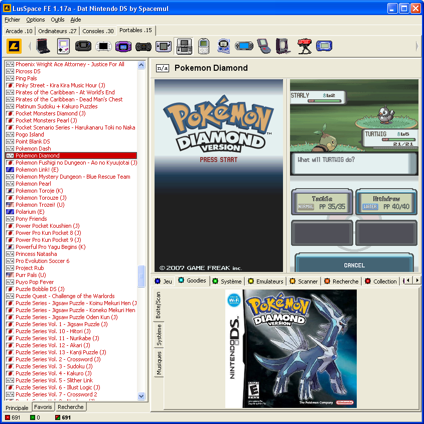
Task: Select Pokemon Dash in the game list
Action: tap(33, 149)
